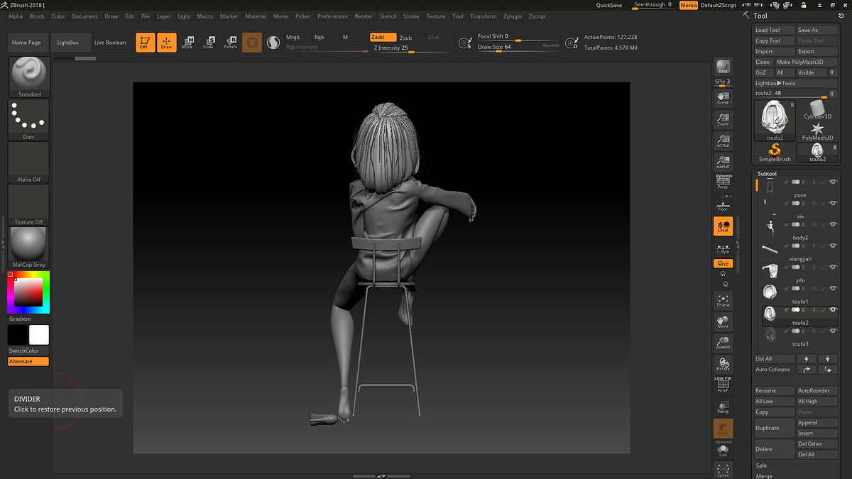Toggle Transp transparency mode
Viewport: 852px width, 479px height.
(x=723, y=407)
